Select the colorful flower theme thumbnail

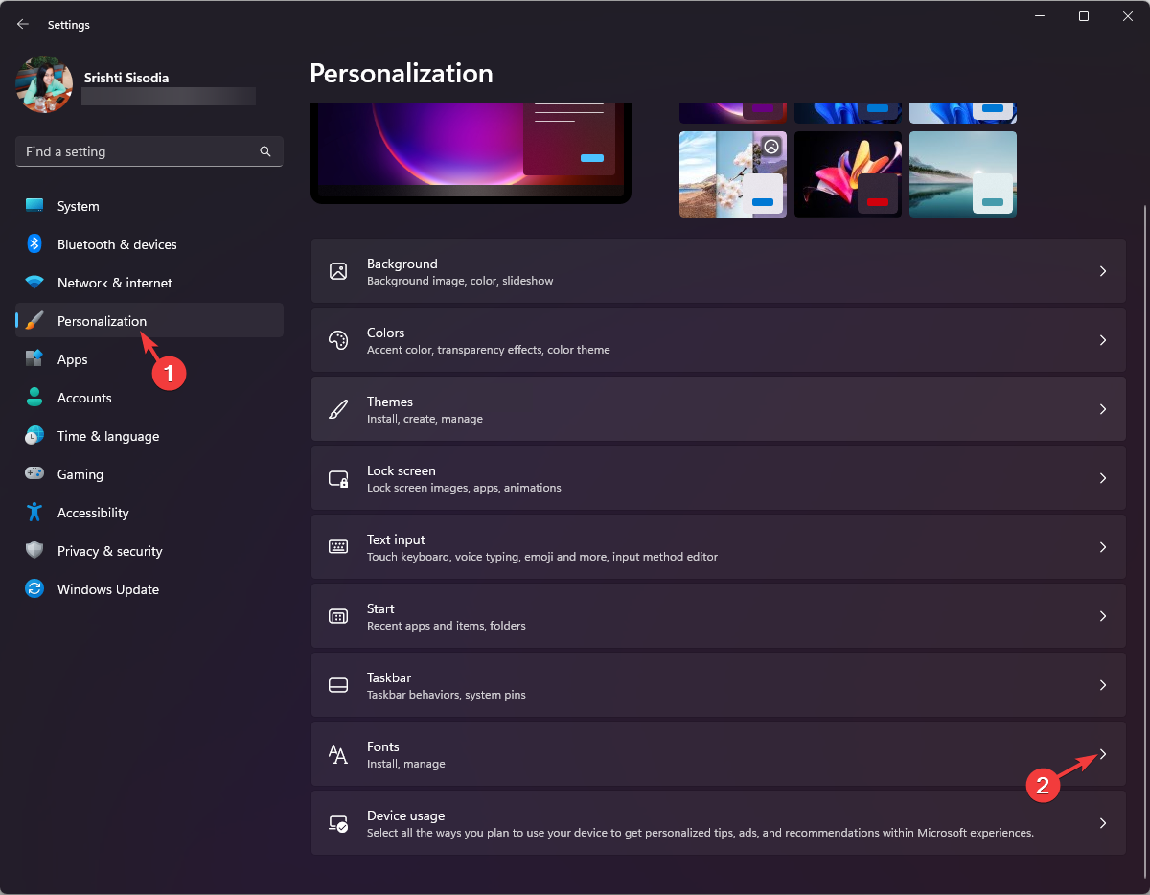click(x=847, y=173)
